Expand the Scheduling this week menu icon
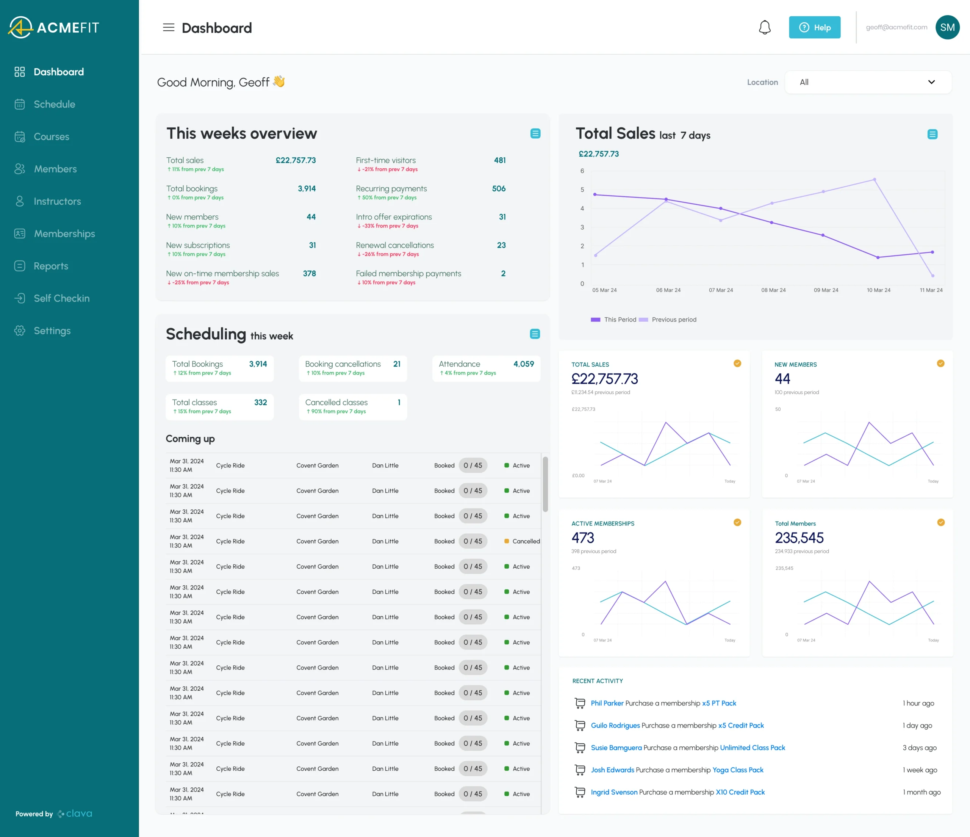The image size is (970, 837). [535, 334]
